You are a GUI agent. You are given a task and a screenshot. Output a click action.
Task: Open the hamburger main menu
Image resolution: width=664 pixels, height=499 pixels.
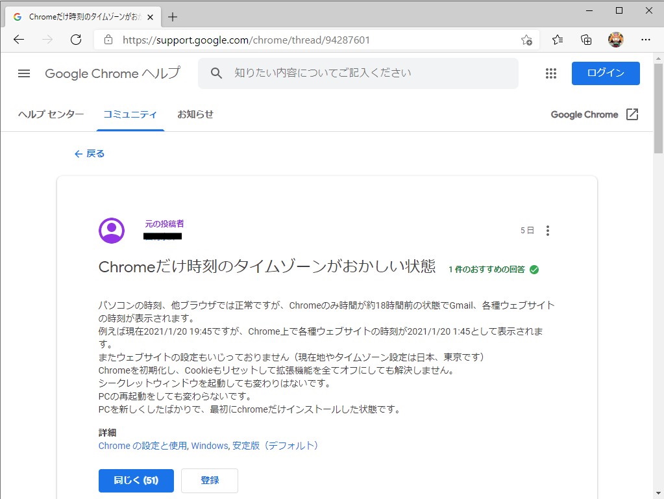[24, 73]
